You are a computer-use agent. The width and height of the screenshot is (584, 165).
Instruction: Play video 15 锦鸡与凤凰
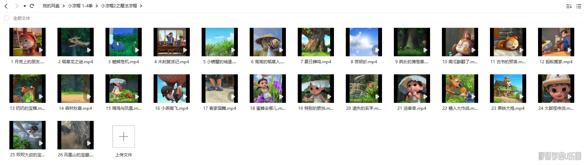[x=137, y=97]
